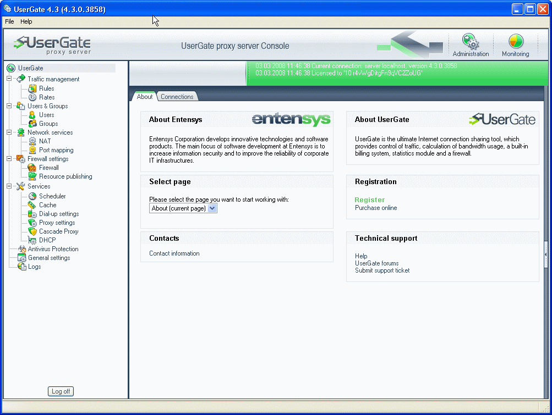
Task: Select Rules in the navigation tree
Action: pyautogui.click(x=46, y=88)
